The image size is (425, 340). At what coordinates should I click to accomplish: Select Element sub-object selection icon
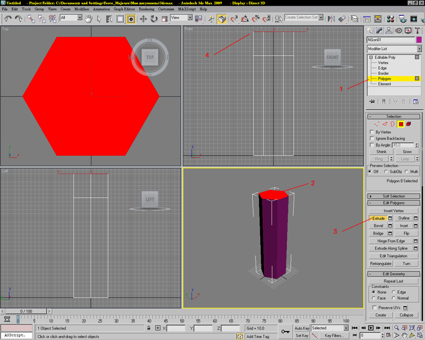(409, 124)
